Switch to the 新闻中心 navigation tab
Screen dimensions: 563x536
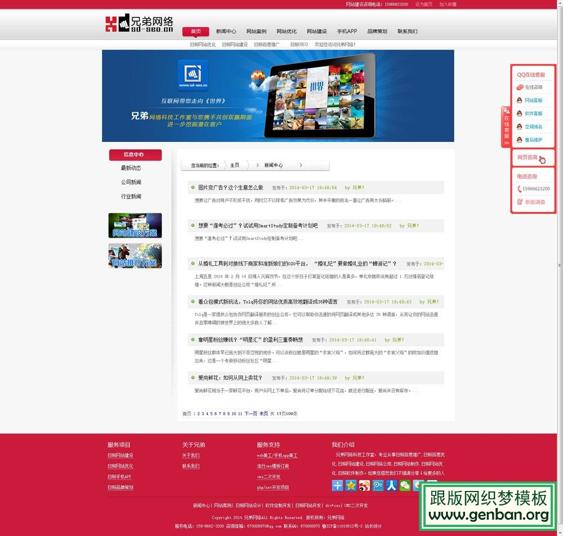pyautogui.click(x=225, y=31)
